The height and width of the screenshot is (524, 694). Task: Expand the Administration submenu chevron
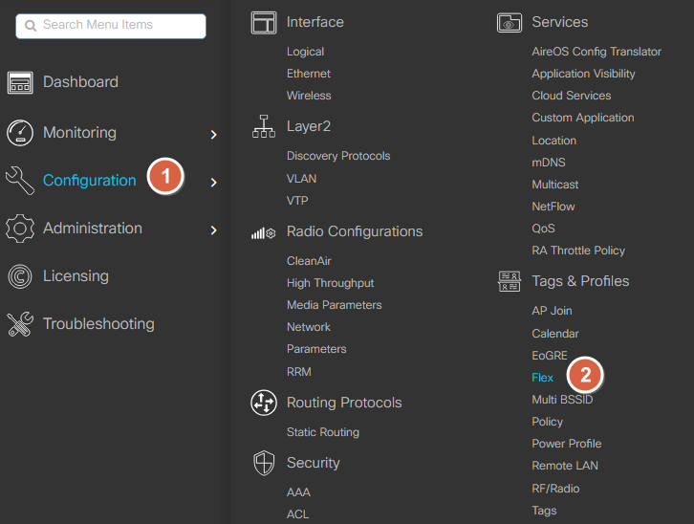coord(214,230)
